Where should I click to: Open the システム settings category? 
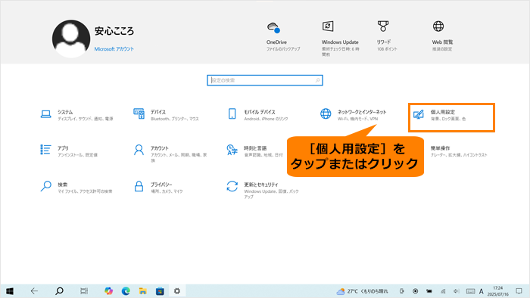76,115
